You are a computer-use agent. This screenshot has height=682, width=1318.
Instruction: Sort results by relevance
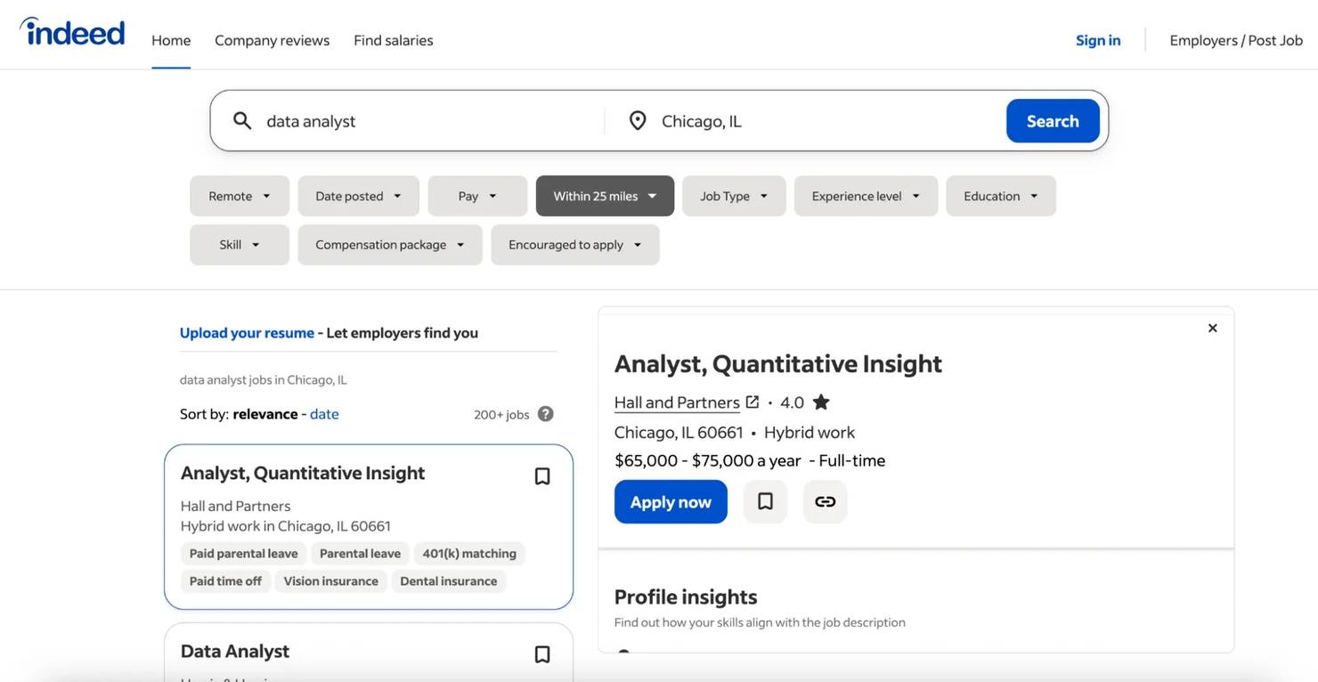coord(265,414)
